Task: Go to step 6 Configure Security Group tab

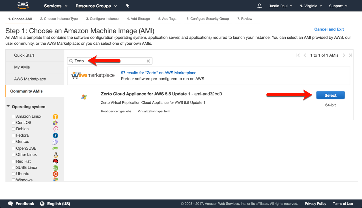Action: click(x=208, y=19)
